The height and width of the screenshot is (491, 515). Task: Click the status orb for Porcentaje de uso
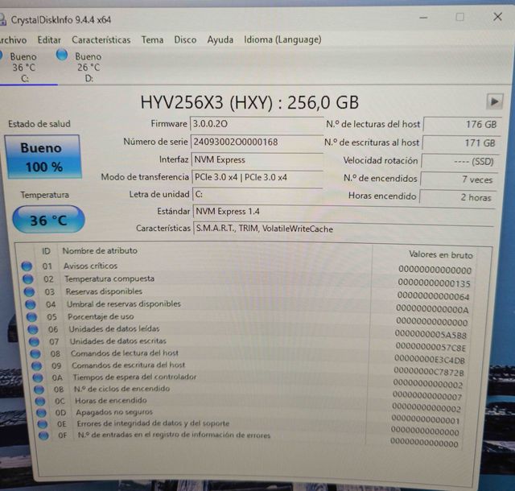click(31, 317)
